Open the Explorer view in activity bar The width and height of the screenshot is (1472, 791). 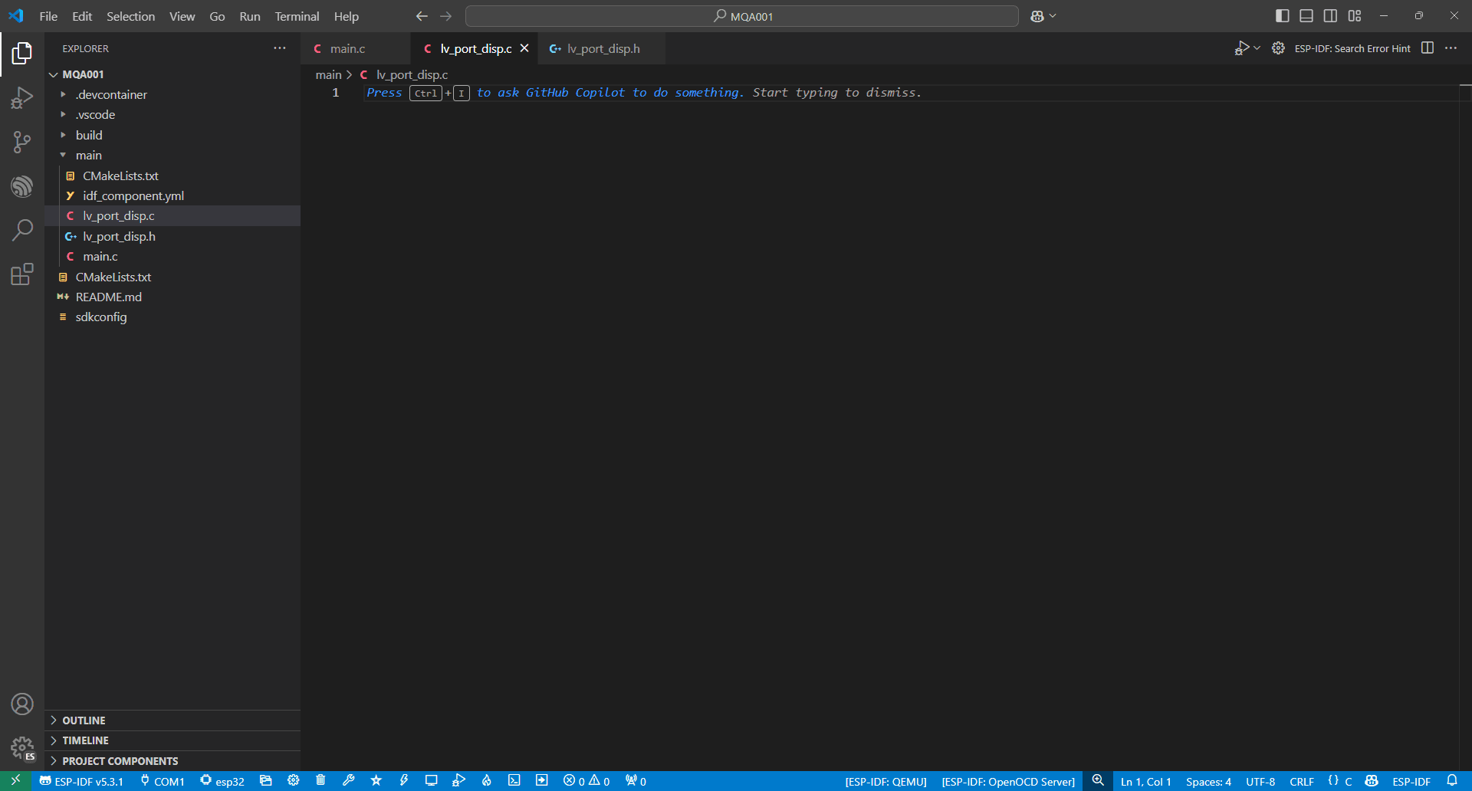click(x=22, y=53)
